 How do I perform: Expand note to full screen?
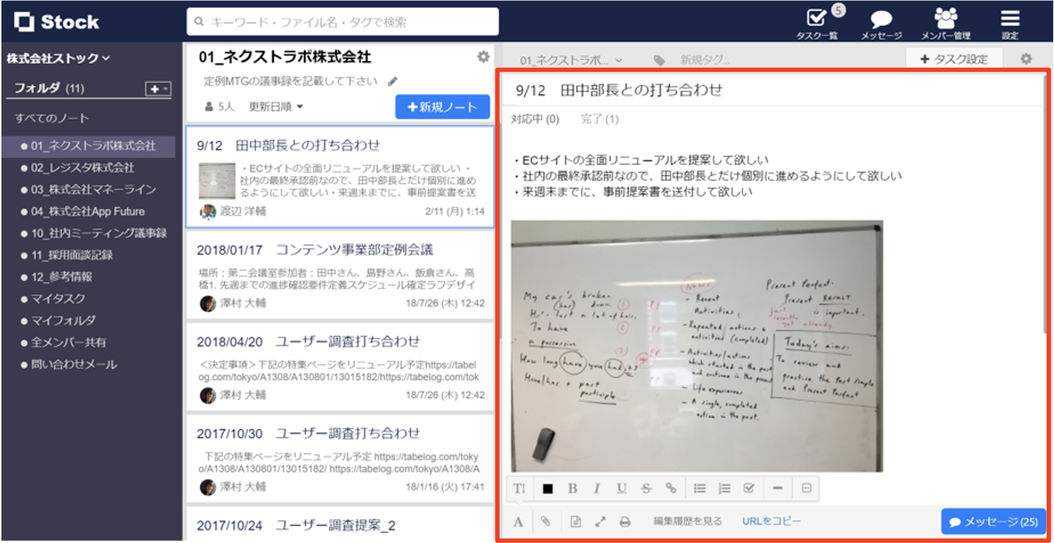(x=600, y=522)
